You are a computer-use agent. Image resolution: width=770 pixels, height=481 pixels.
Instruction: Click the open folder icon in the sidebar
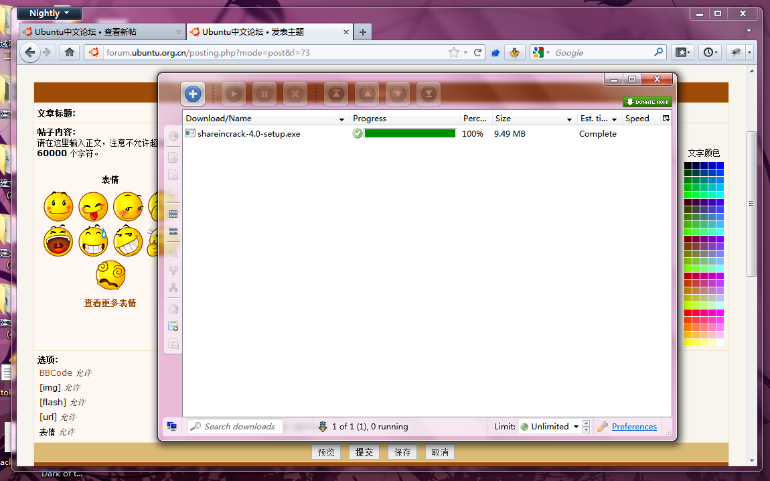pyautogui.click(x=173, y=192)
